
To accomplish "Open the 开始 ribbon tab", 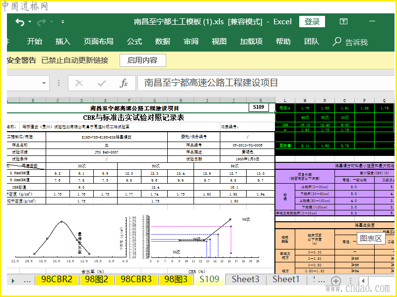I will pyautogui.click(x=35, y=41).
